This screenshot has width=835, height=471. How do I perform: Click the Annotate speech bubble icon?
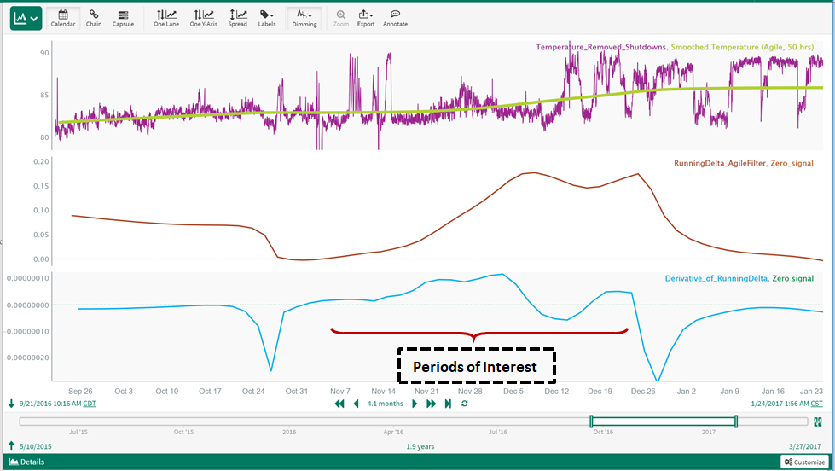point(395,18)
